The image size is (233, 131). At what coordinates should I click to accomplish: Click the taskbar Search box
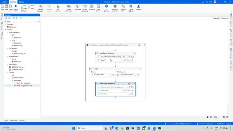pyautogui.click(x=90, y=128)
